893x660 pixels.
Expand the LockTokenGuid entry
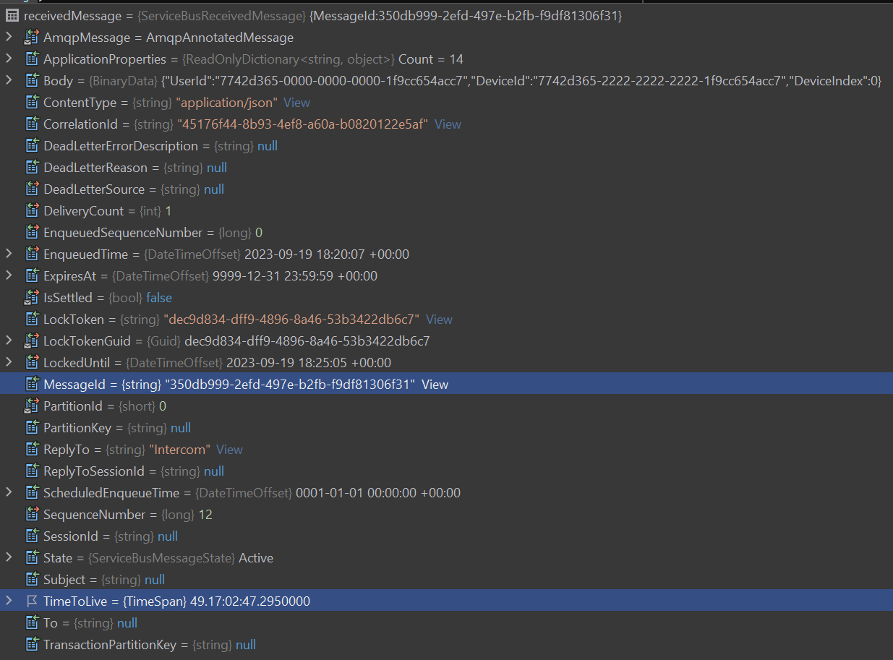7,340
